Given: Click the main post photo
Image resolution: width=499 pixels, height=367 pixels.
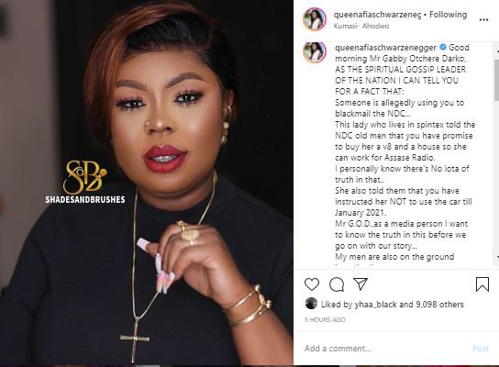Looking at the screenshot, I should coord(147,183).
